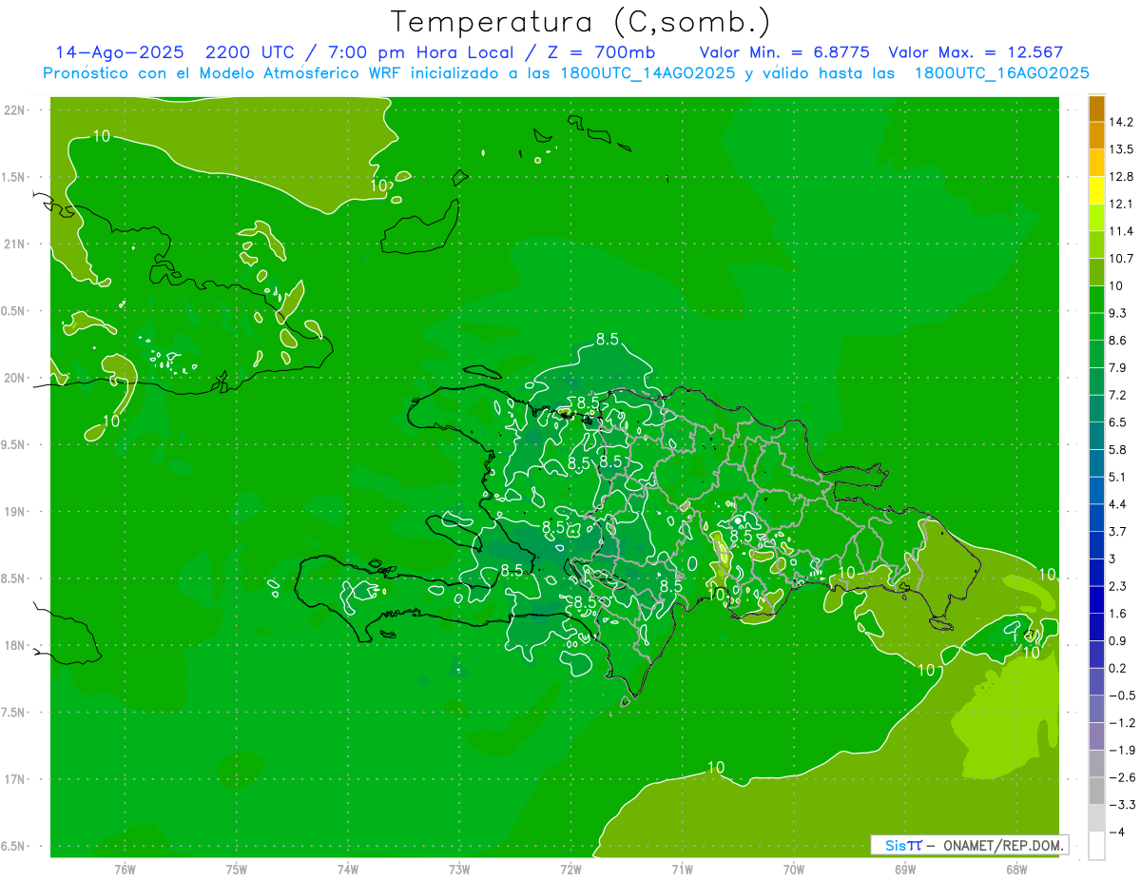Viewport: 1141px width, 882px height.
Task: Click the "9.3" colorbar value
Action: coord(1118,313)
